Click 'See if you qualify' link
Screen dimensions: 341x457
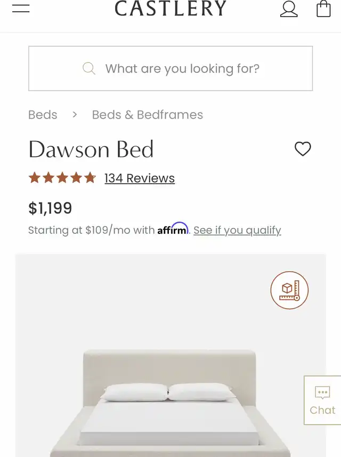point(237,230)
